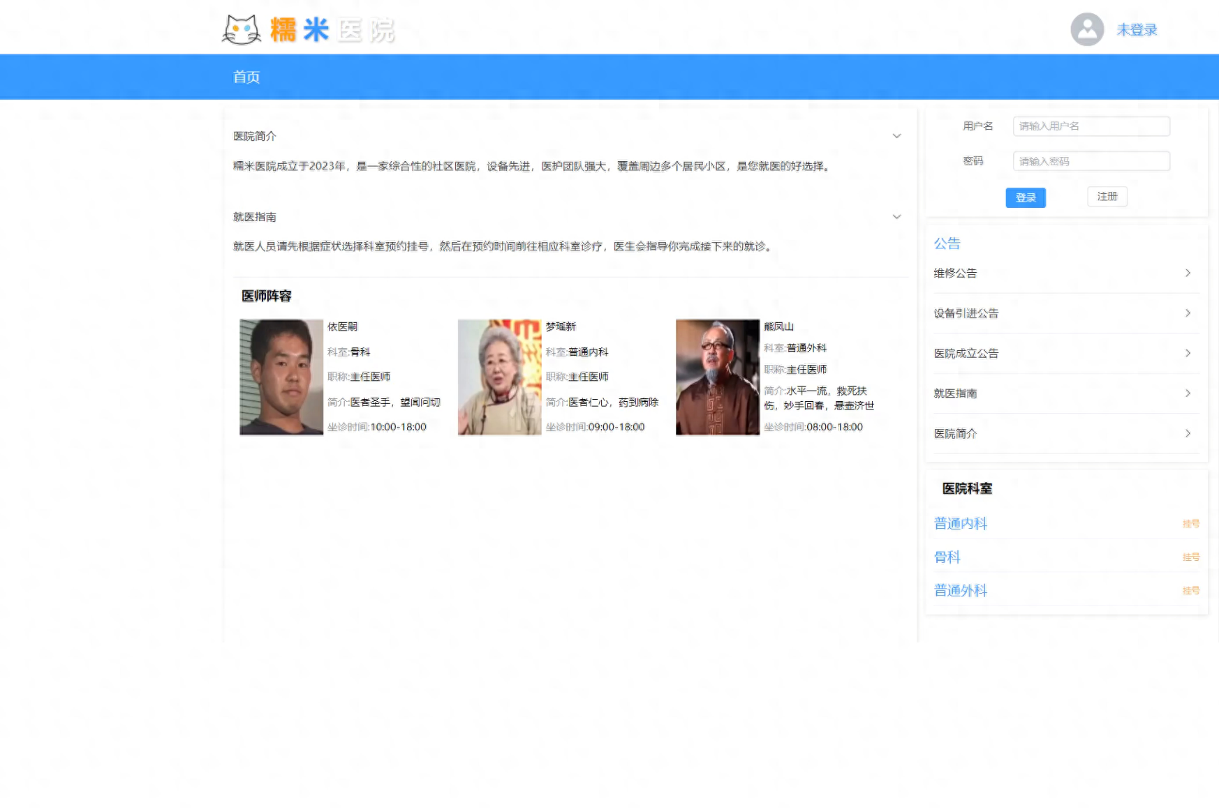The image size is (1219, 812).
Task: Click the schedule 坐诊时间:10:00-18:00
Action: tap(377, 427)
